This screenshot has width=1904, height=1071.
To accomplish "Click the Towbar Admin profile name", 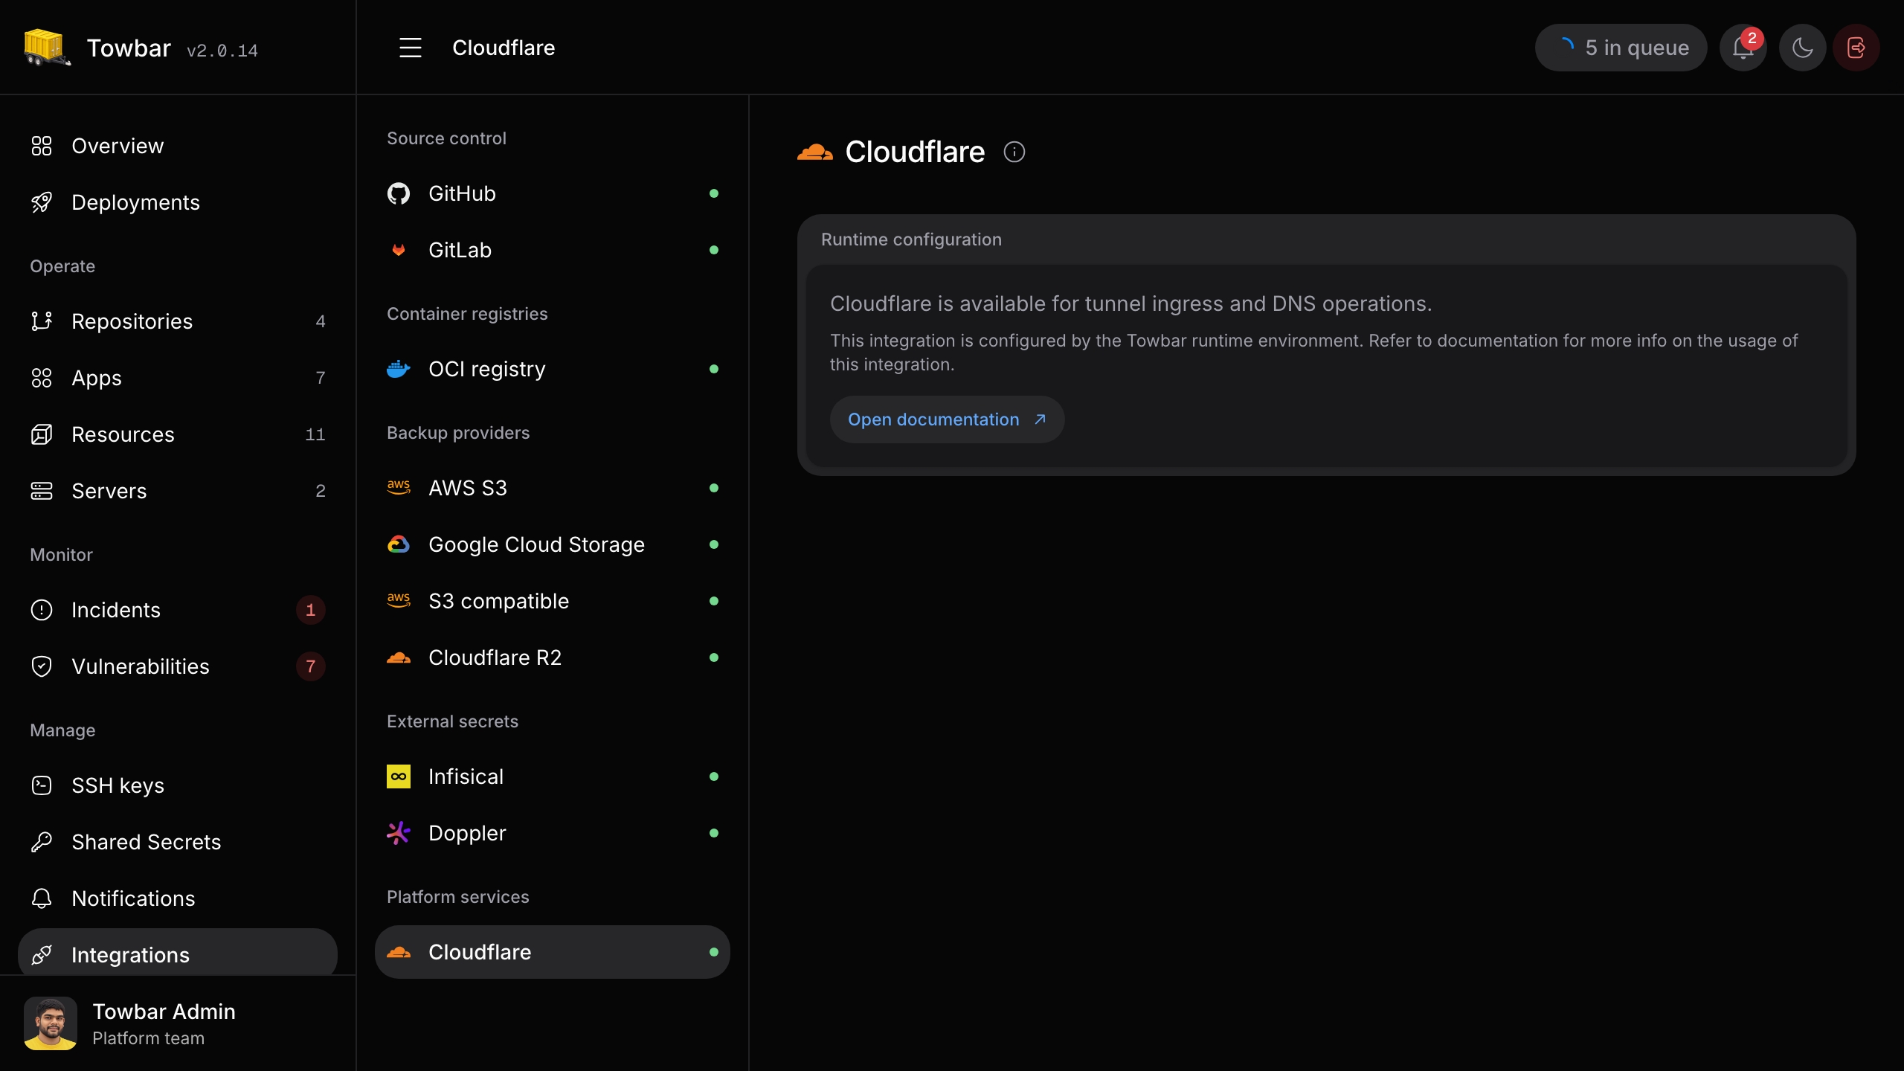I will point(164,1011).
